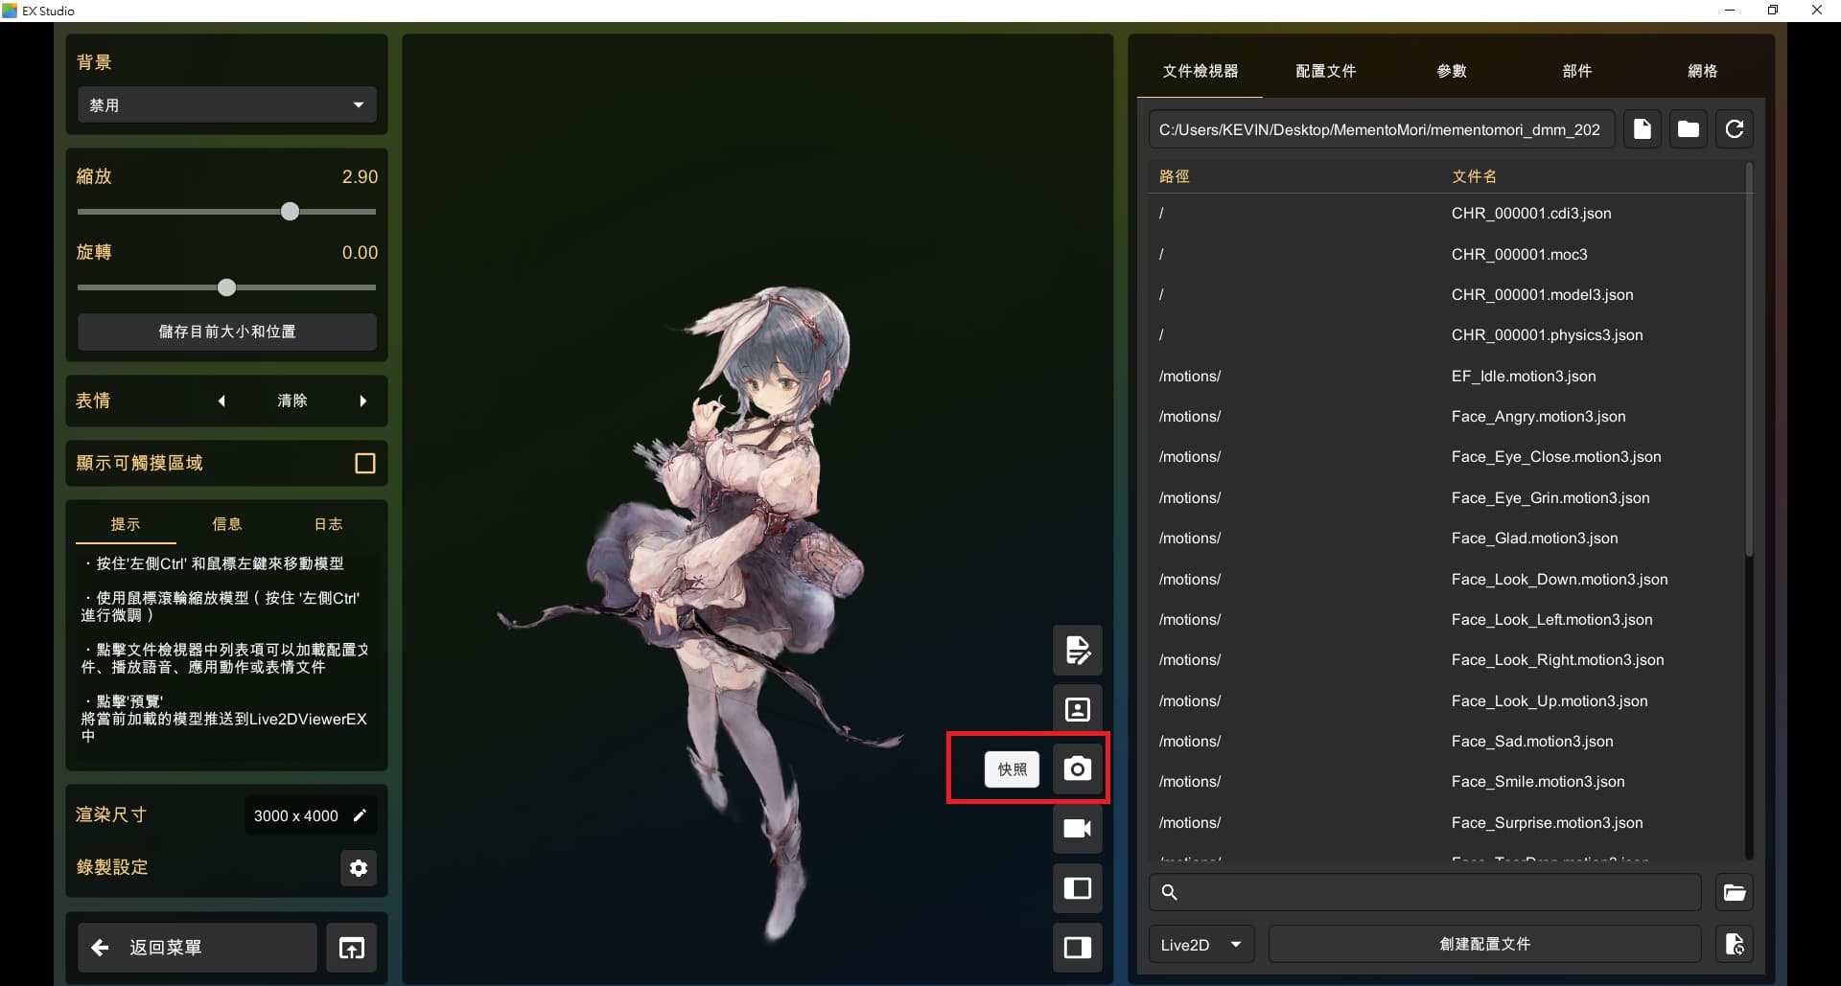Toggle the left panel layout icon
Viewport: 1841px width, 986px height.
pos(1077,888)
